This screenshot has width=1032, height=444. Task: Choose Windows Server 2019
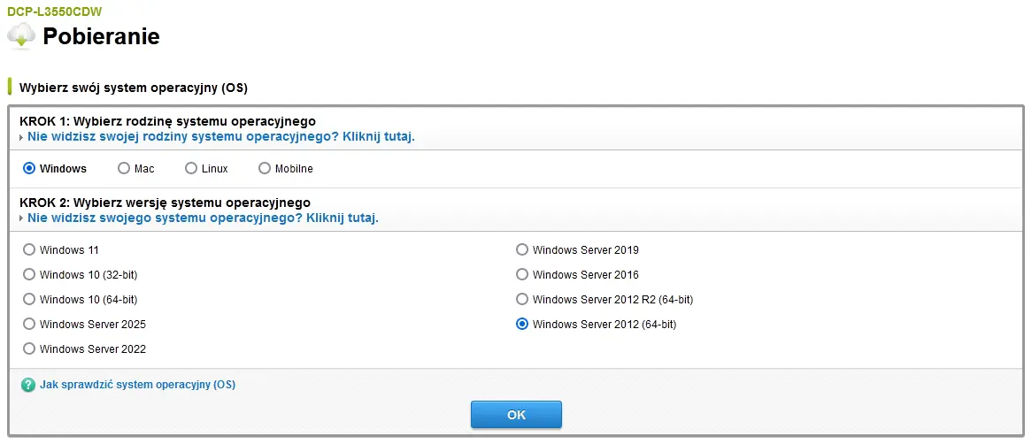pyautogui.click(x=522, y=249)
